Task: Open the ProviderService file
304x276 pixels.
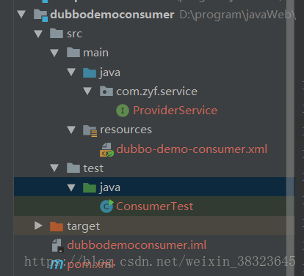Action: pyautogui.click(x=175, y=111)
